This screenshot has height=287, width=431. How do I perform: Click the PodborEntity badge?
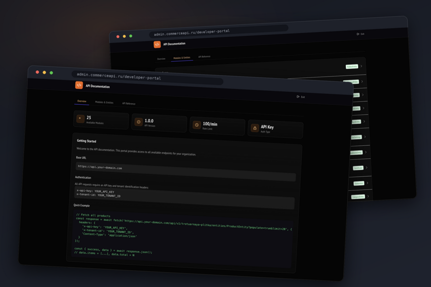click(x=352, y=67)
